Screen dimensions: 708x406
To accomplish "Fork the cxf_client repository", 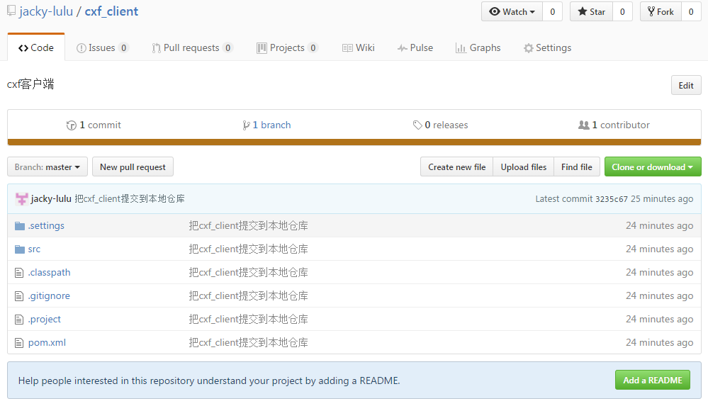I will 661,12.
